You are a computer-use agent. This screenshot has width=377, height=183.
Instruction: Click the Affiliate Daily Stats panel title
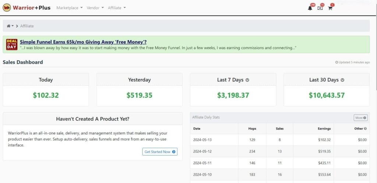pyautogui.click(x=206, y=117)
